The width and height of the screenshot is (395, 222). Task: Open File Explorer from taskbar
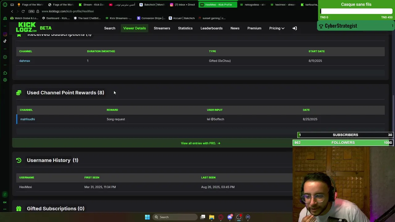tap(212, 217)
